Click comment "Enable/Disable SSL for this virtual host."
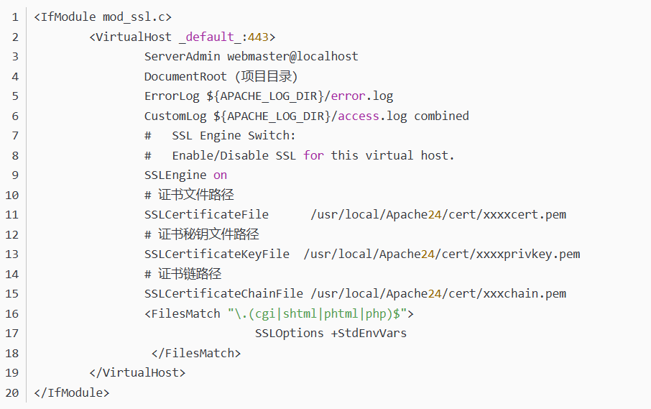This screenshot has width=651, height=409. click(313, 156)
